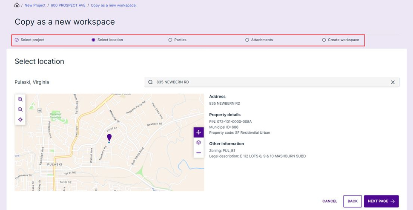The height and width of the screenshot is (210, 413).
Task: Click the purple location pin on map
Action: (109, 138)
